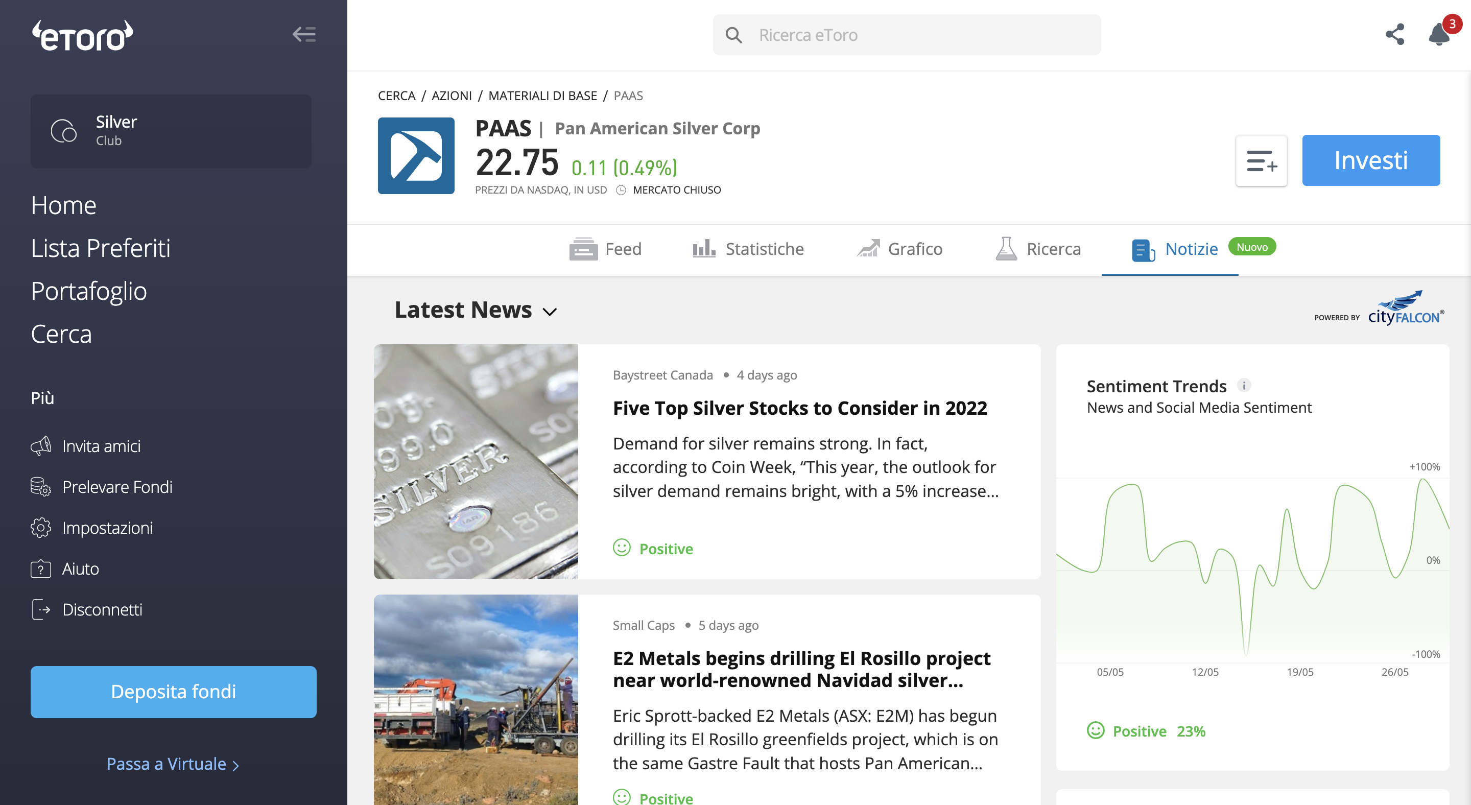Click the Investi button

1370,160
